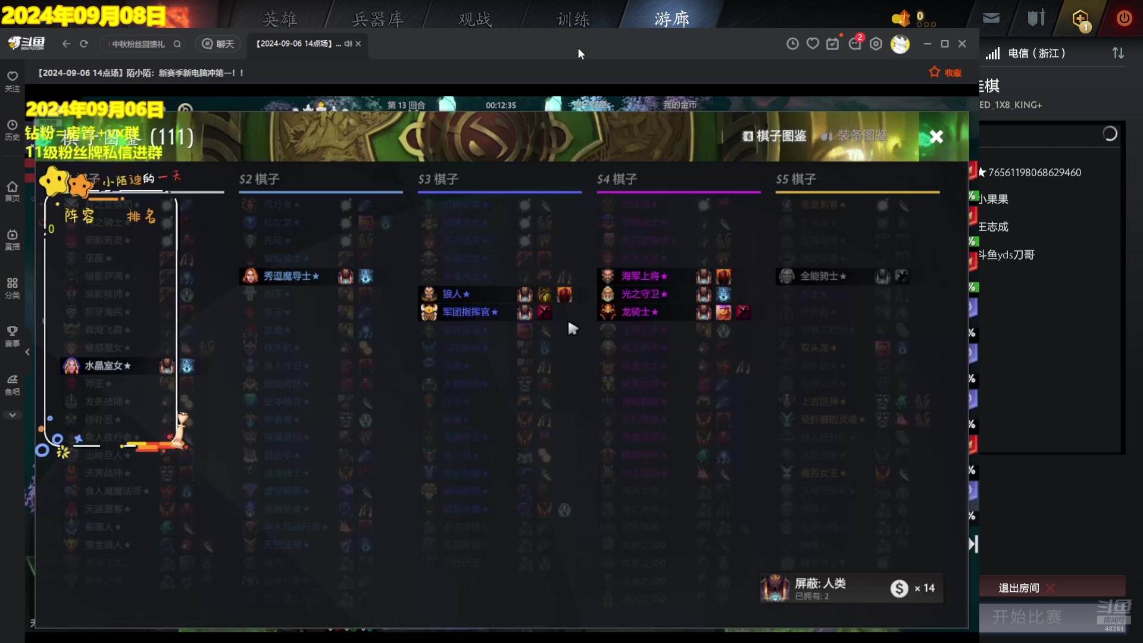Open the hexagon settings icon
Viewport: 1143px width, 643px height.
pyautogui.click(x=876, y=43)
